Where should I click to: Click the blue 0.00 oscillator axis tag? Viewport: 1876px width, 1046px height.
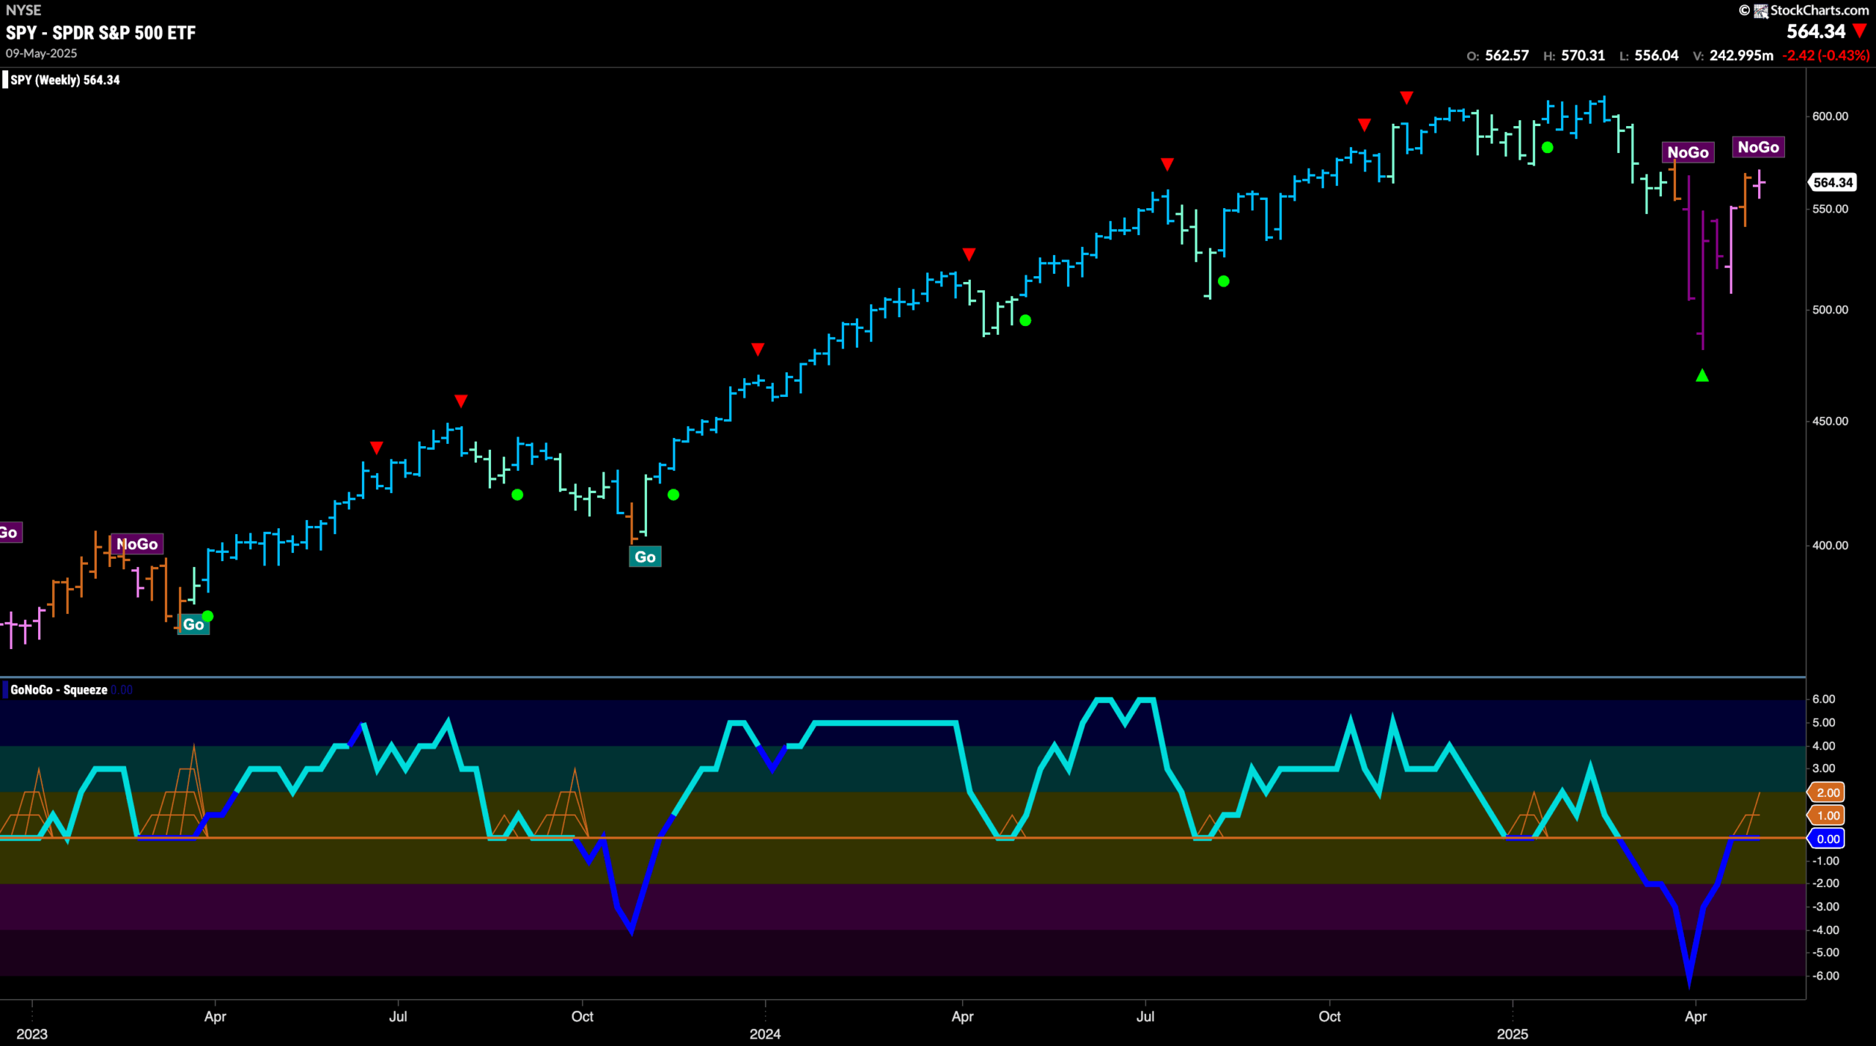tap(1828, 839)
